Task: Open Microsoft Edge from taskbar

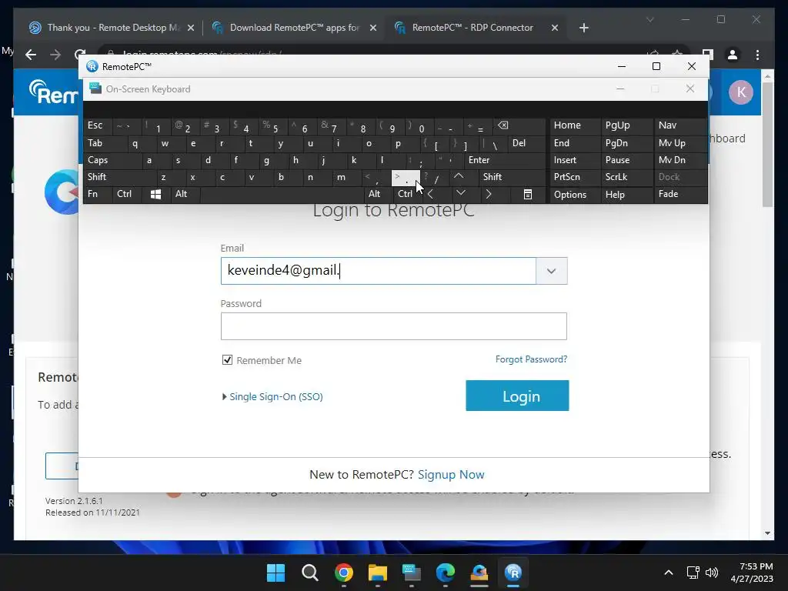Action: click(x=446, y=573)
